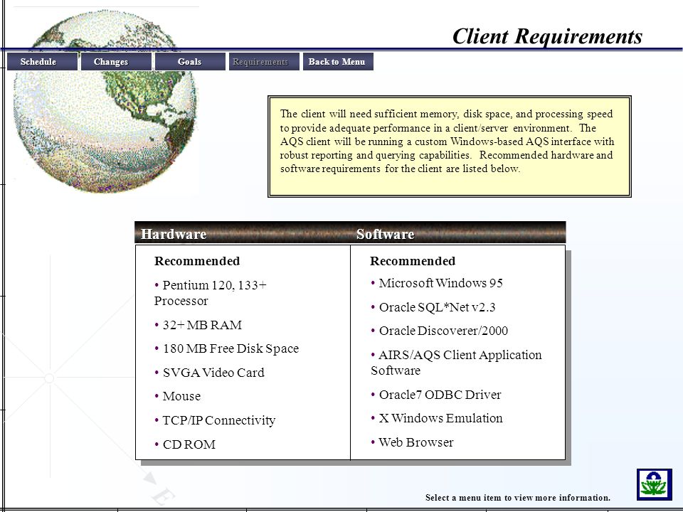Click the globe image
This screenshot has height=512, width=683.
click(105, 102)
